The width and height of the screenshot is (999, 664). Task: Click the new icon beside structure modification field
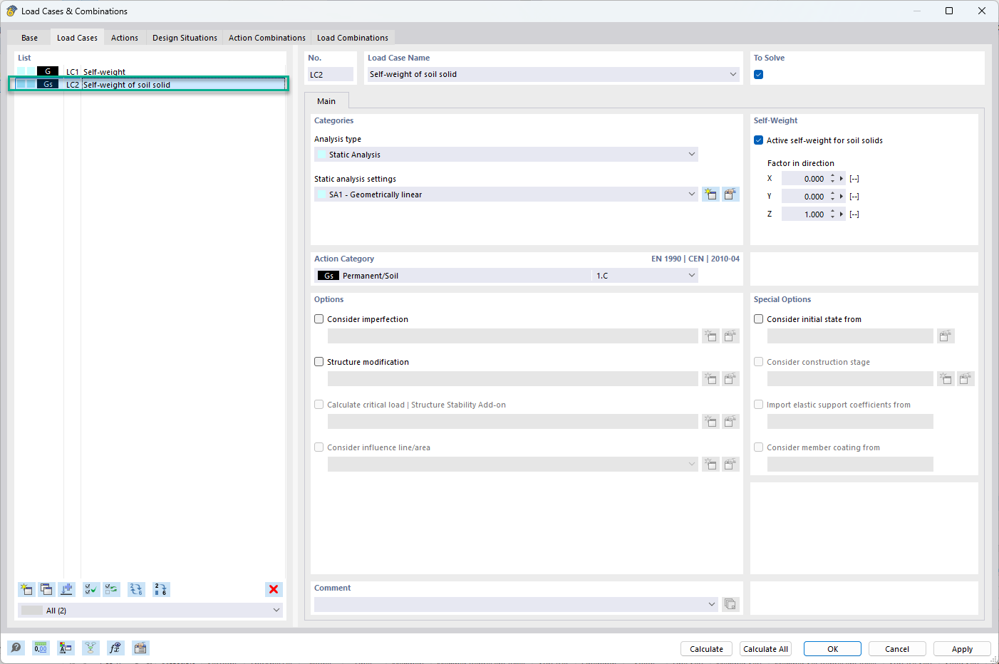[710, 379]
